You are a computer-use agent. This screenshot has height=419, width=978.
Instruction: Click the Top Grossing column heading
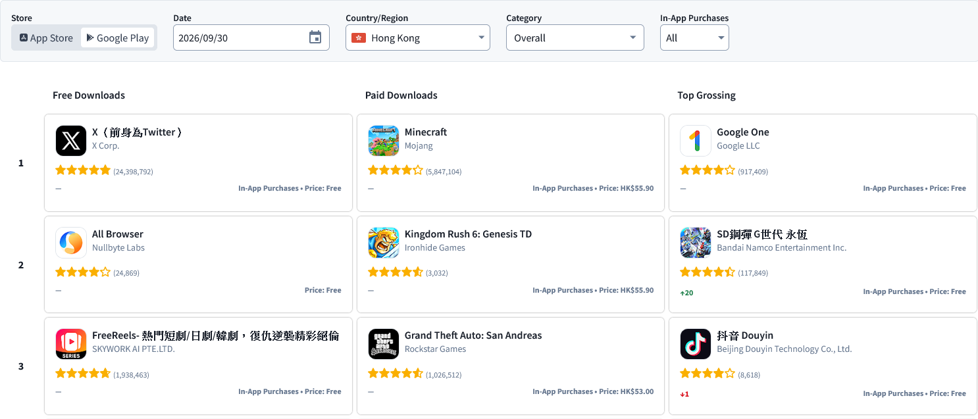[x=707, y=95]
